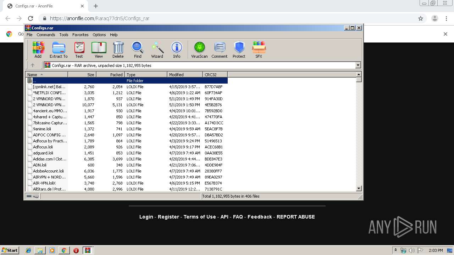The image size is (454, 255).
Task: Click the Add toolbar icon
Action: (38, 50)
